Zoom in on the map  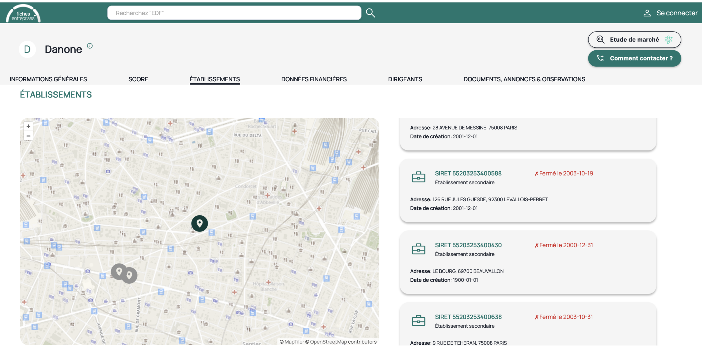coord(28,126)
